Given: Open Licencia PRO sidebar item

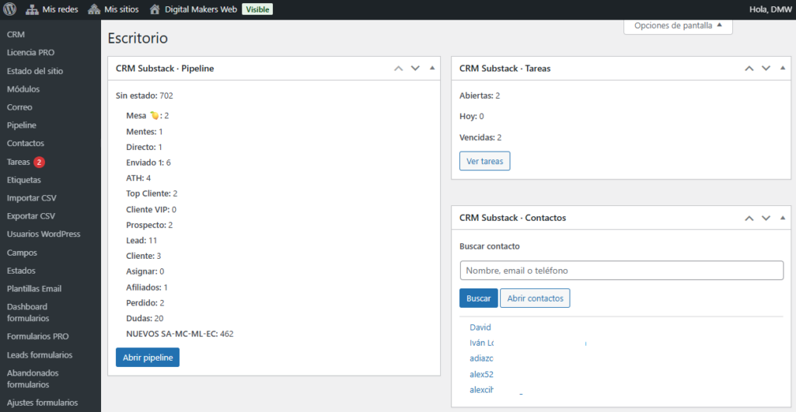Looking at the screenshot, I should 30,52.
